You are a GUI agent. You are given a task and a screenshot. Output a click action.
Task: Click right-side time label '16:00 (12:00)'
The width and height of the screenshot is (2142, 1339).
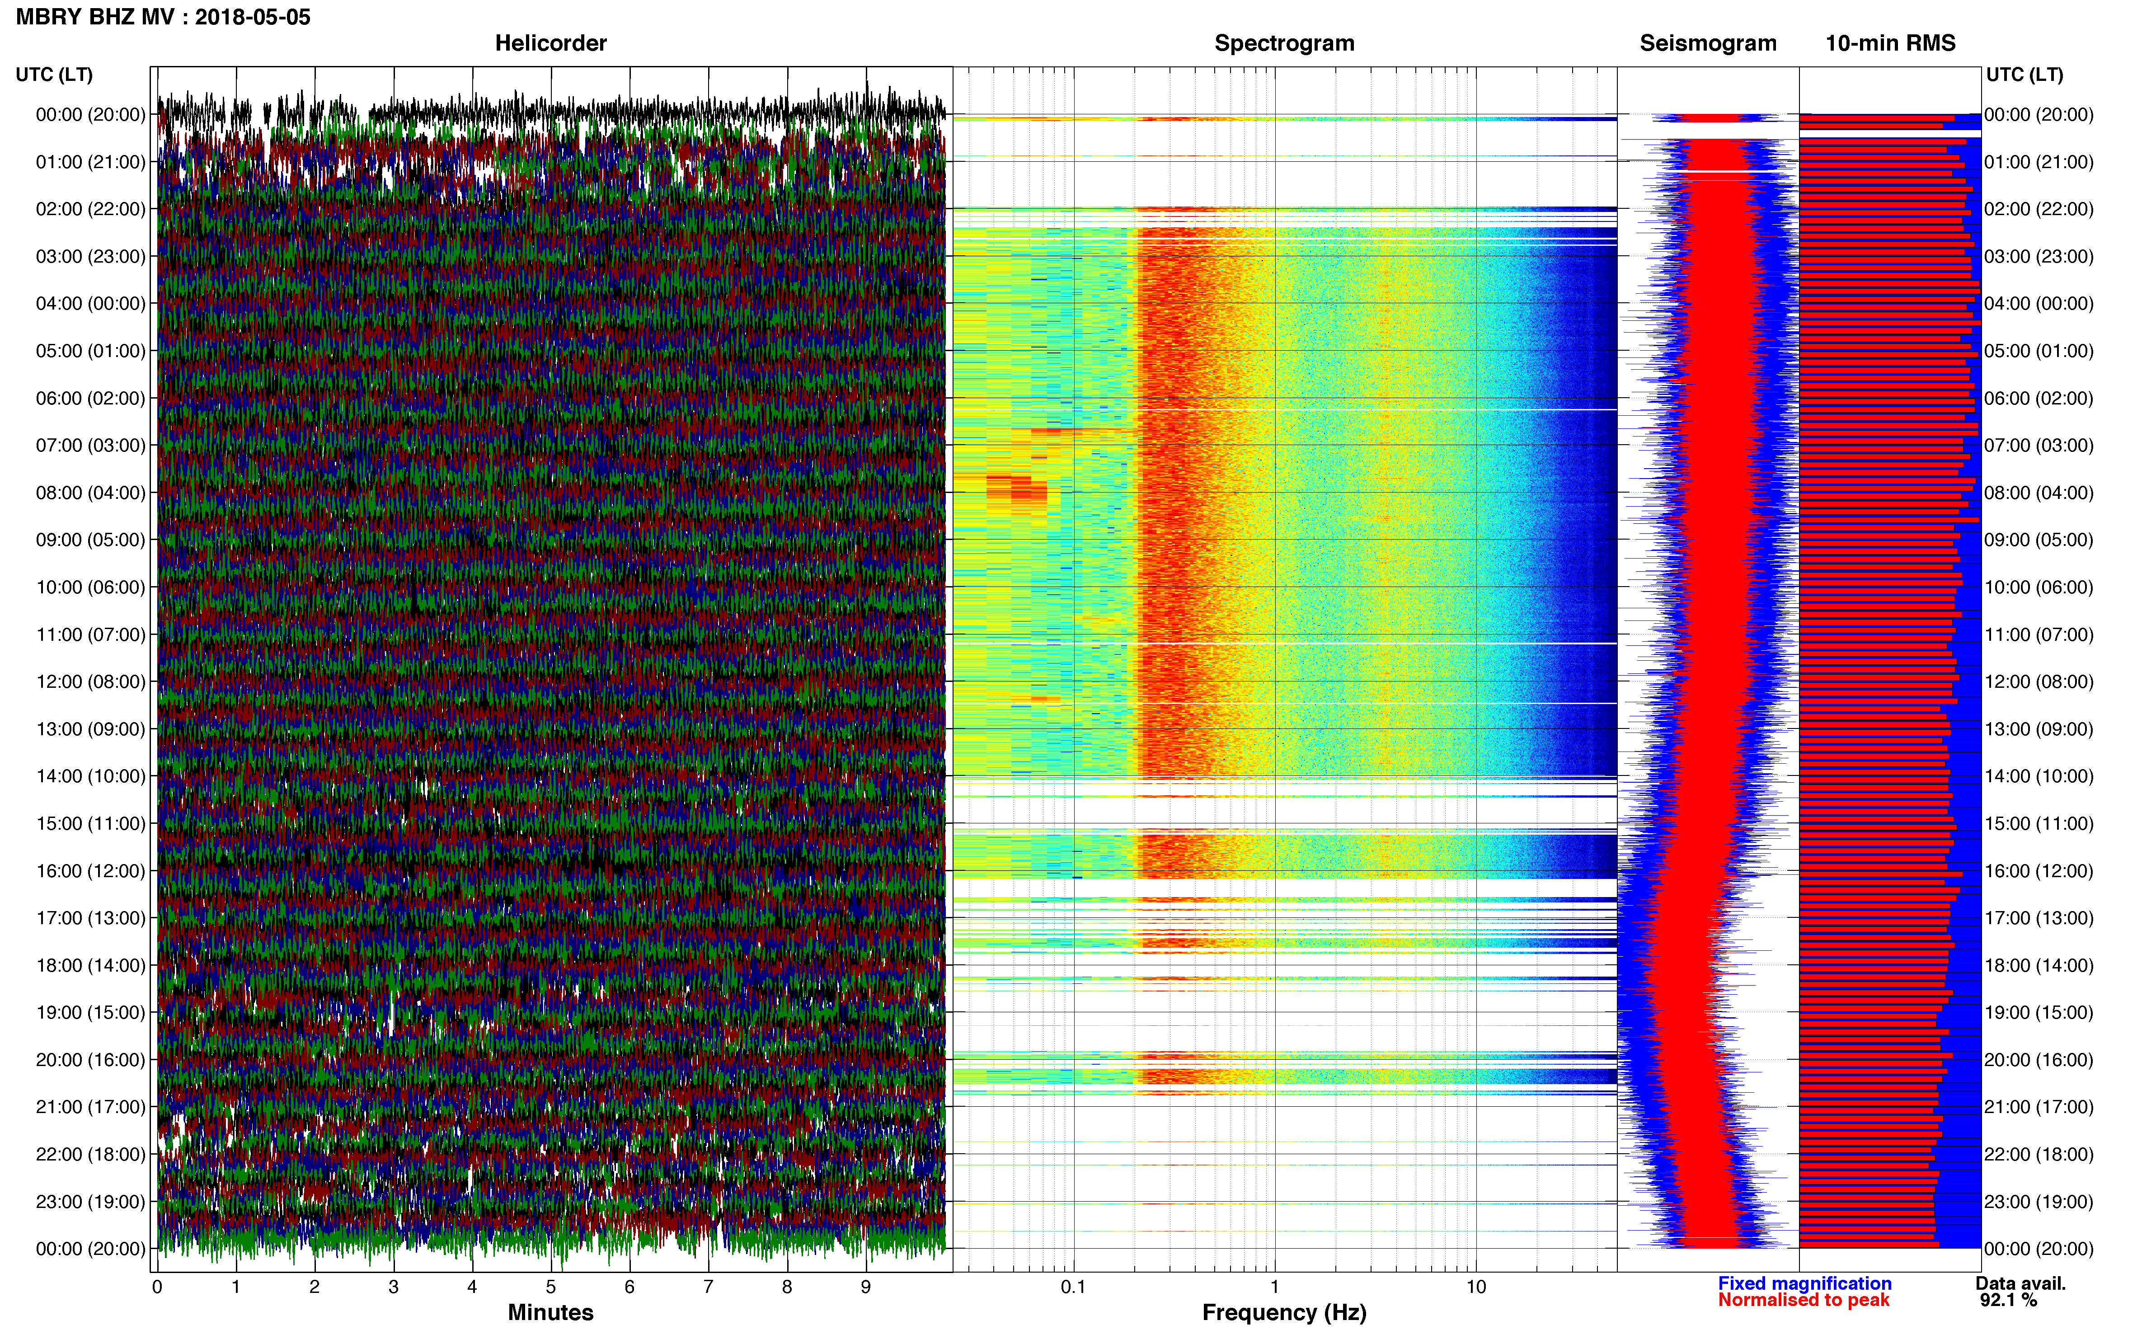2039,870
